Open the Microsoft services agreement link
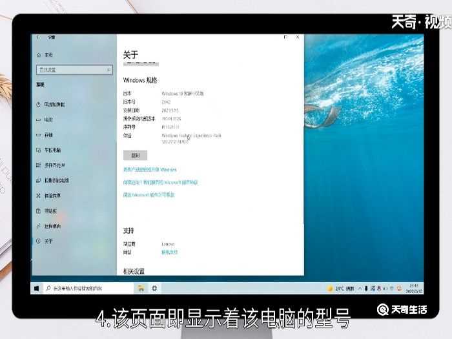The width and height of the screenshot is (452, 339). tap(161, 182)
